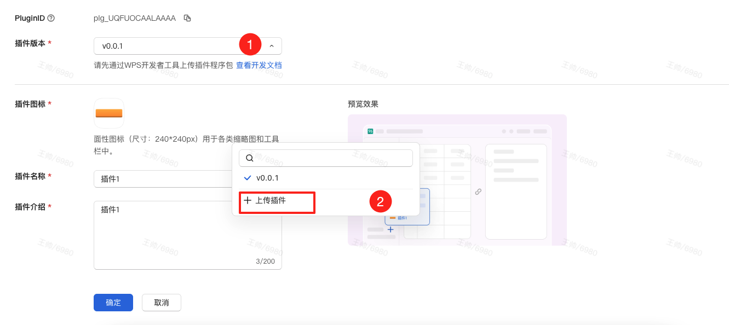
Task: Open the 查看开发文档 link
Action: [259, 65]
